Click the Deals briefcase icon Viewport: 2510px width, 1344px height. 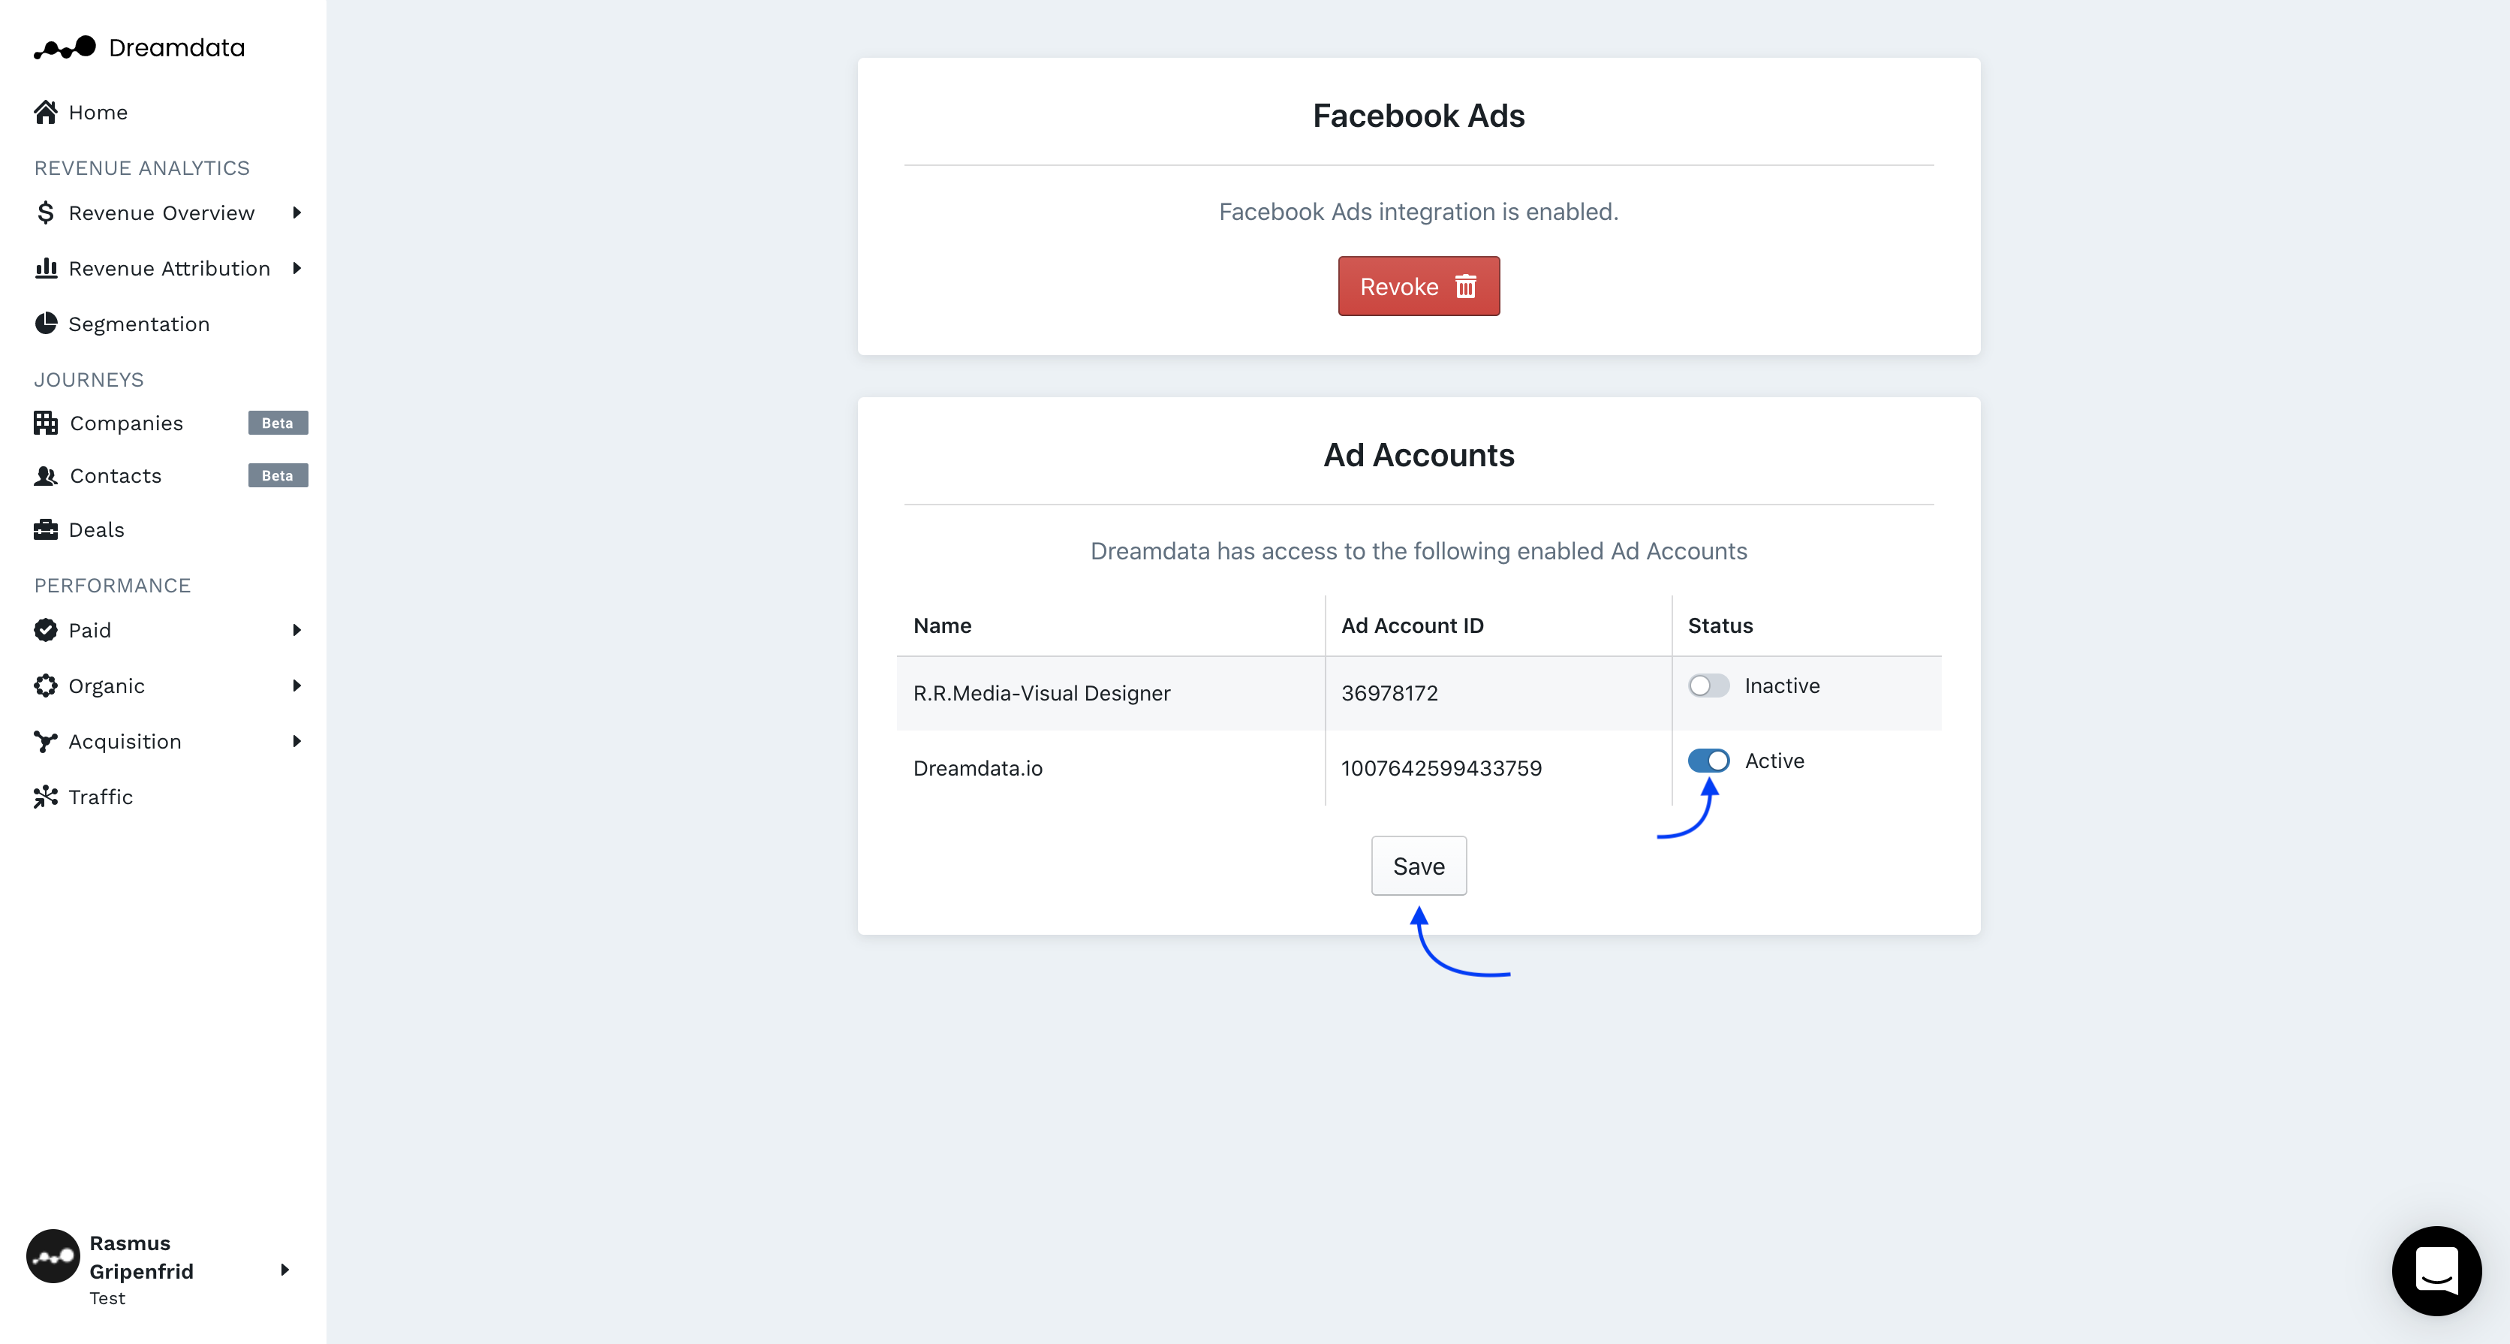[x=46, y=529]
